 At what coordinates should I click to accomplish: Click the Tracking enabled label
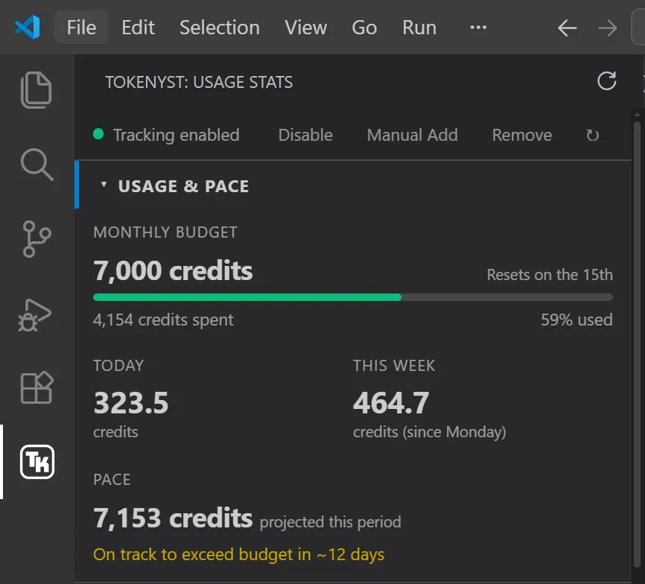pyautogui.click(x=176, y=135)
